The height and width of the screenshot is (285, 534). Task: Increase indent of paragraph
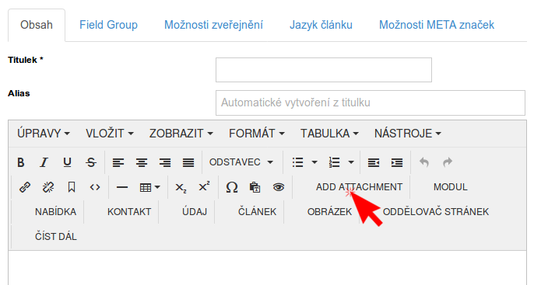click(x=397, y=162)
